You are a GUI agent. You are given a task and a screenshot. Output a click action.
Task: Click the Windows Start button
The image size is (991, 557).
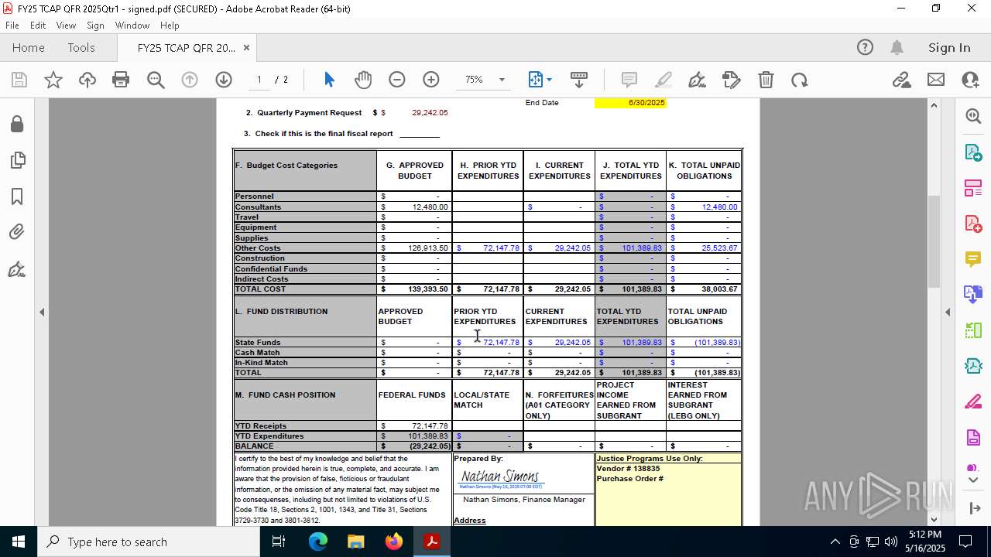coord(19,542)
